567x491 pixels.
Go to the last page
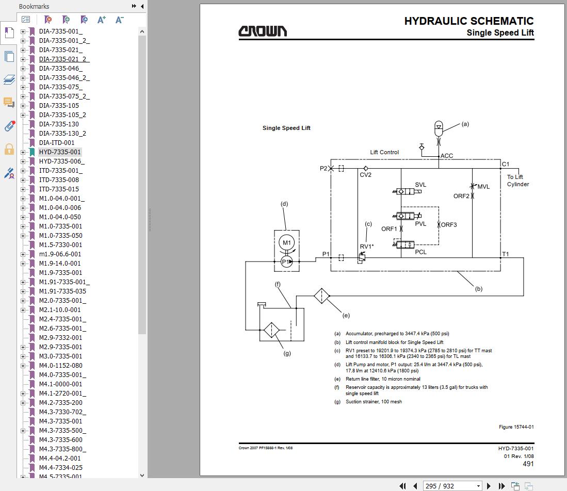(501, 486)
